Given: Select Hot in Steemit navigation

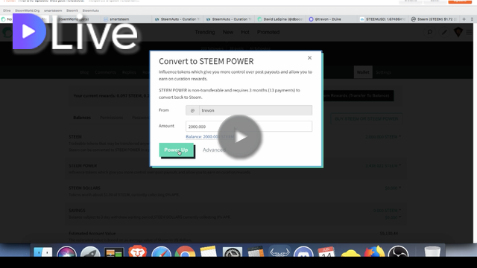Looking at the screenshot, I should (245, 32).
